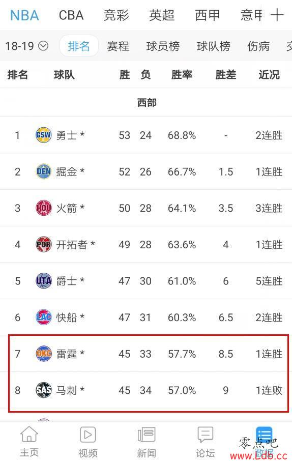Tap the plus icon to add leagues
The height and width of the screenshot is (461, 292).
pos(277,15)
